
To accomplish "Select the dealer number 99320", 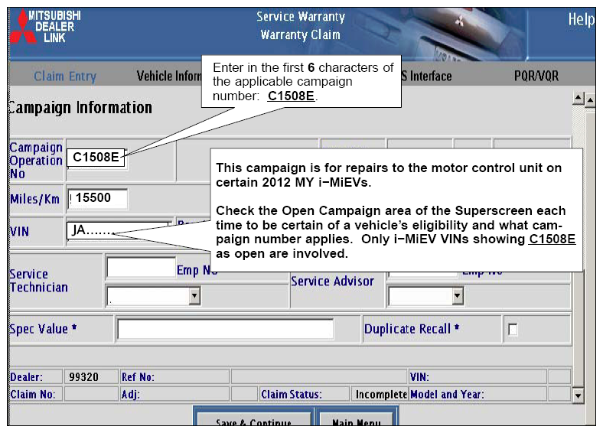I will [83, 377].
